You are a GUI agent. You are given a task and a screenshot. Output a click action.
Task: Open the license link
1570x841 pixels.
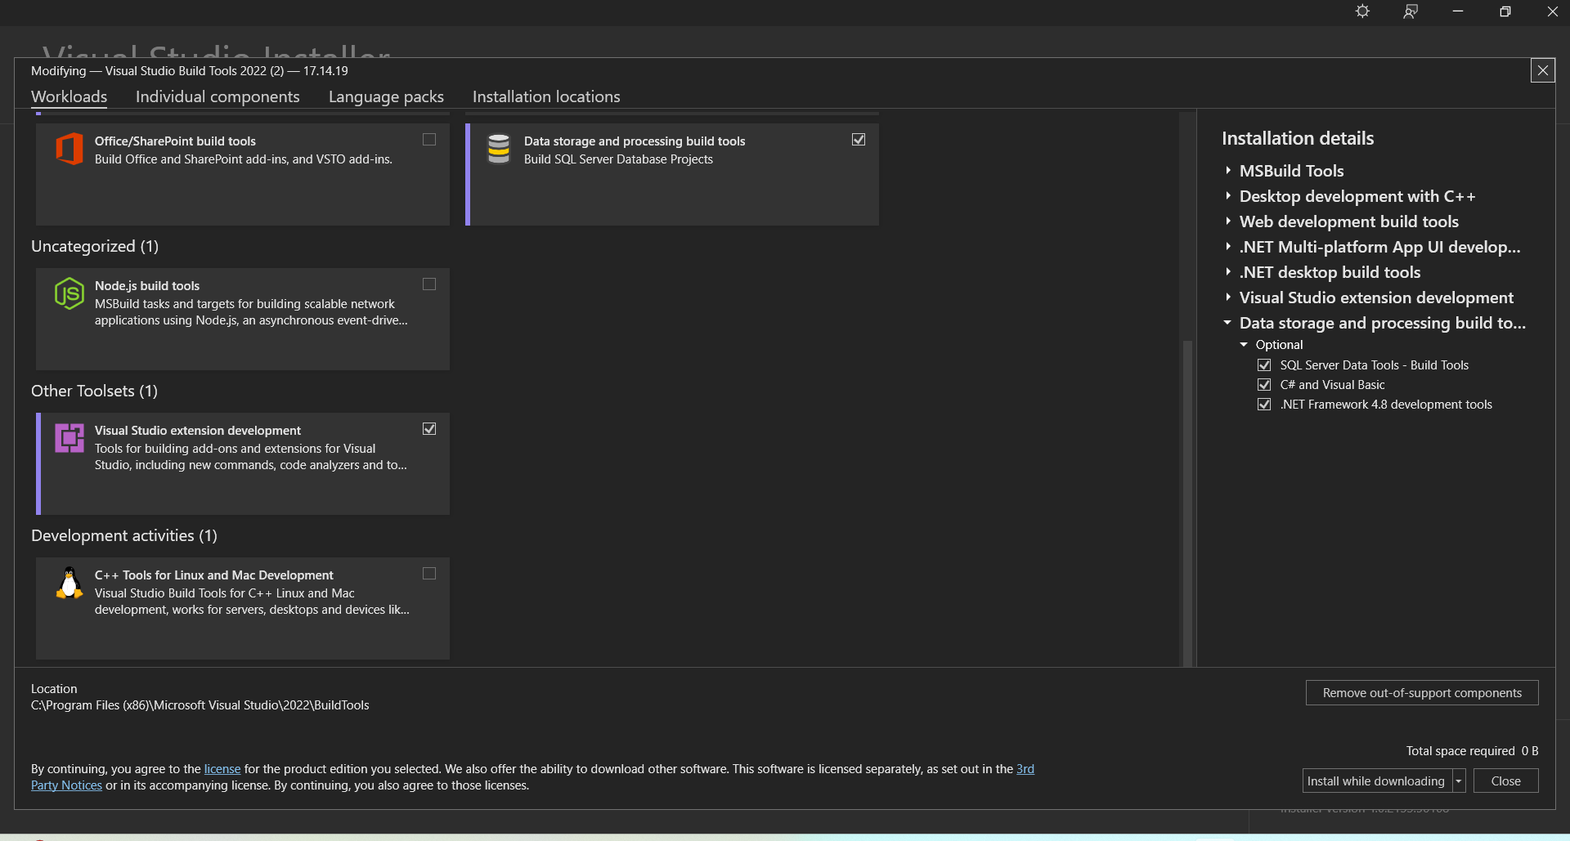pos(222,769)
